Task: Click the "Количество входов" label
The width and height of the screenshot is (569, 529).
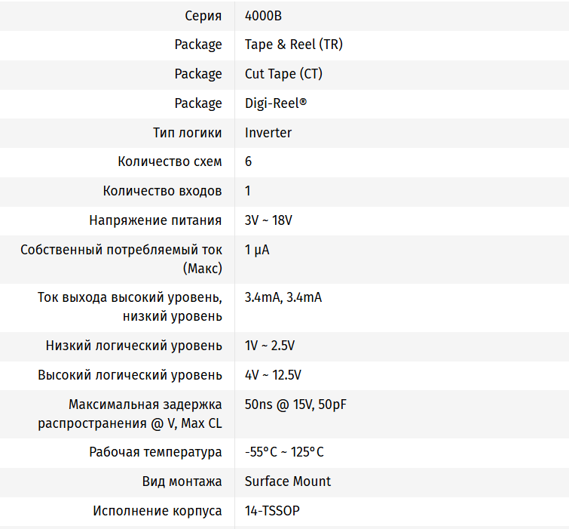Action: [x=162, y=191]
